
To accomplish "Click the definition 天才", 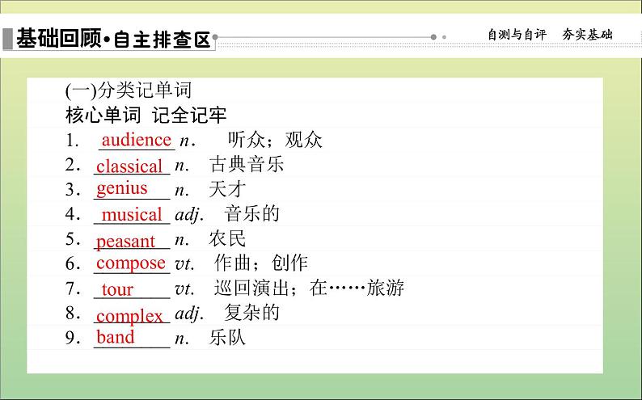I will pos(227,189).
